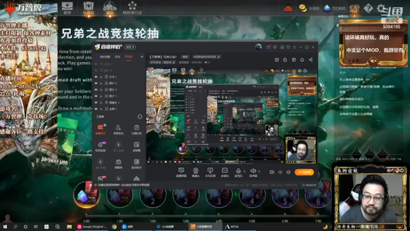Open the 主播任务 streamer tasks tool
Image resolution: width=410 pixels, height=231 pixels.
click(x=136, y=130)
